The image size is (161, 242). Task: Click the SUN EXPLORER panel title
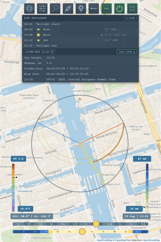click(35, 18)
